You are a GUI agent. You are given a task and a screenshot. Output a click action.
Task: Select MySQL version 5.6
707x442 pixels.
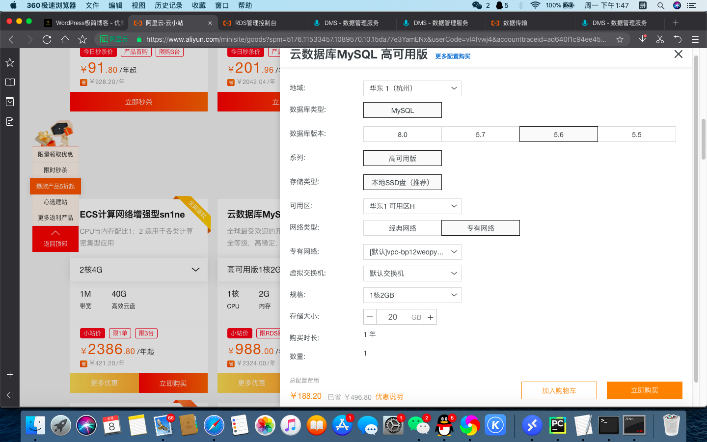coord(559,134)
